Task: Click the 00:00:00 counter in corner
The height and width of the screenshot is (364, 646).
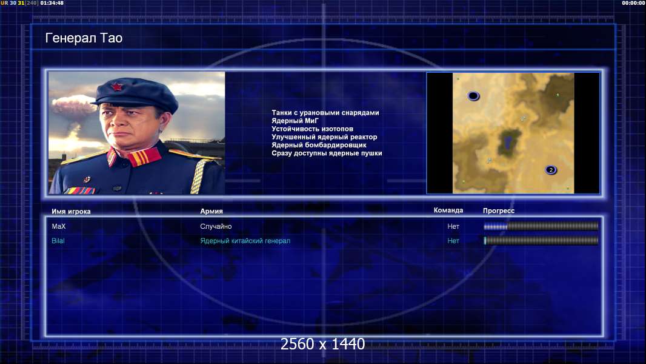Action: 634,3
